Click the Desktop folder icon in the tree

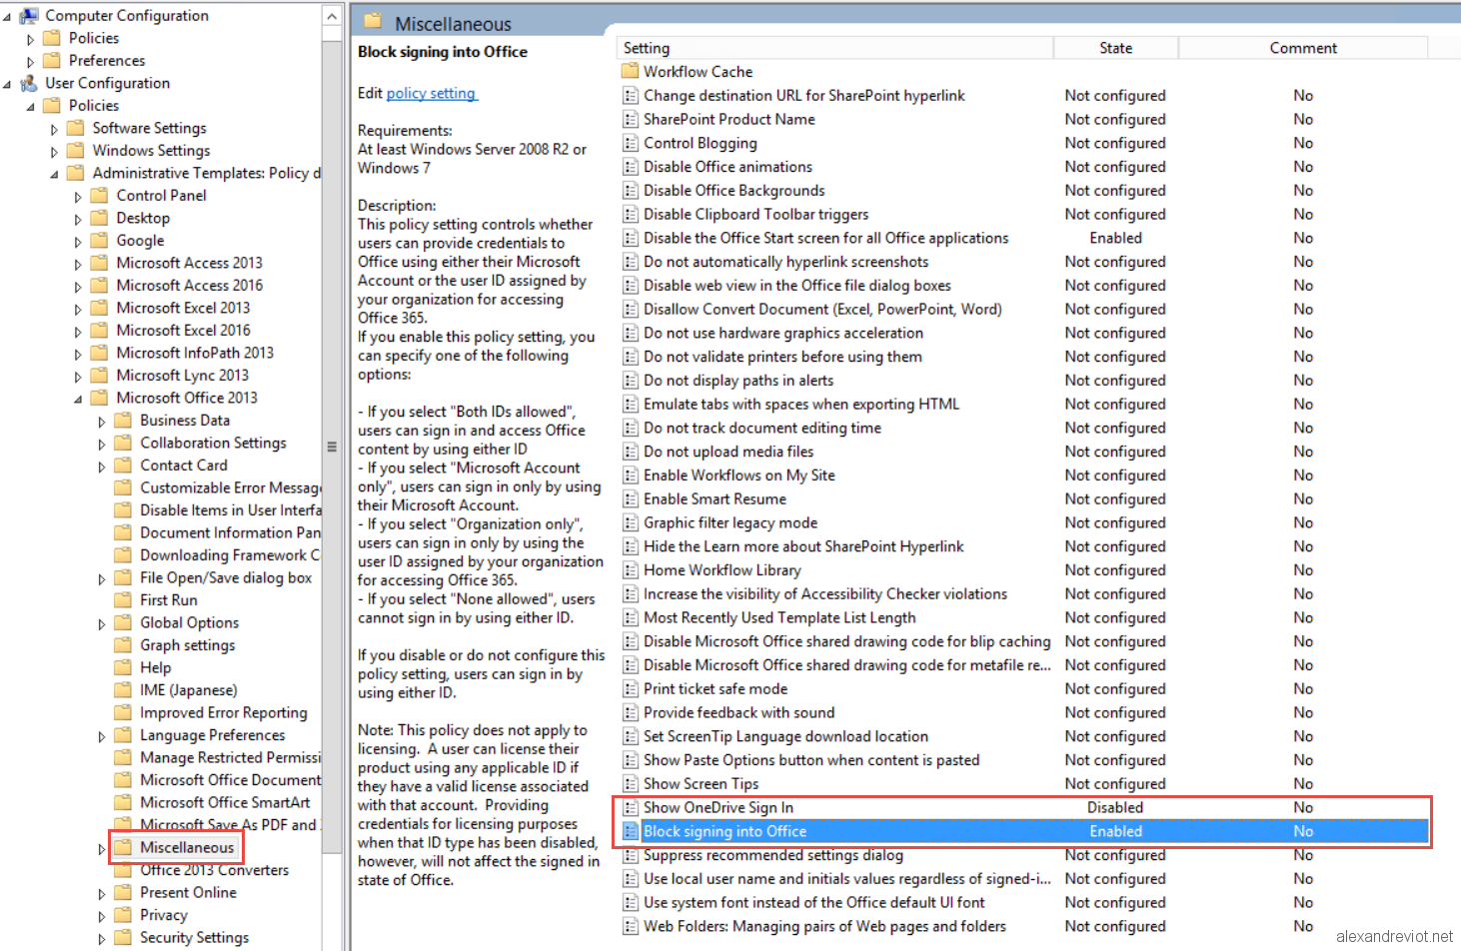pos(99,218)
